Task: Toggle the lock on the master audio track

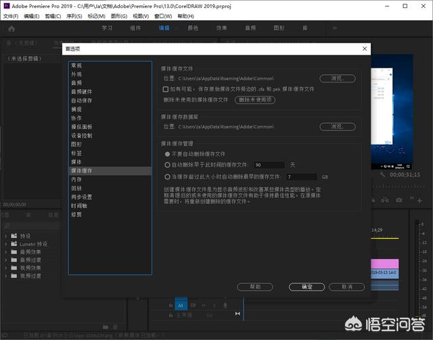Action: 170,315
